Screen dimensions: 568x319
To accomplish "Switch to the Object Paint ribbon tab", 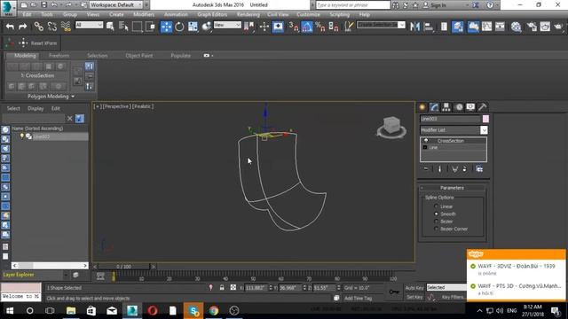I will click(x=139, y=56).
